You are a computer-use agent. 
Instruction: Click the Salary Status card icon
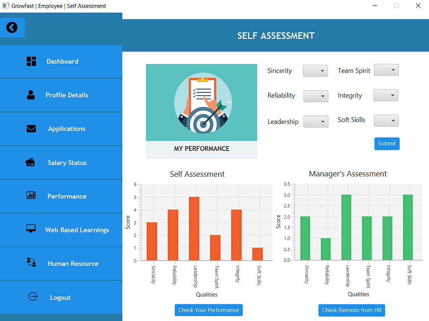pyautogui.click(x=30, y=162)
